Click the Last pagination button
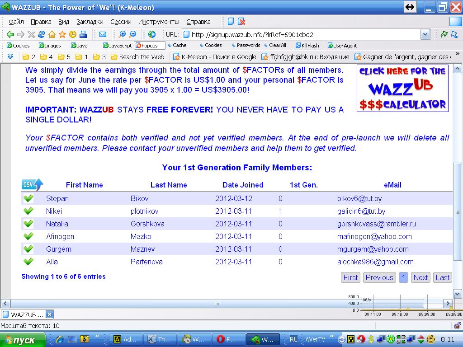Image resolution: width=463 pixels, height=347 pixels. [x=442, y=277]
